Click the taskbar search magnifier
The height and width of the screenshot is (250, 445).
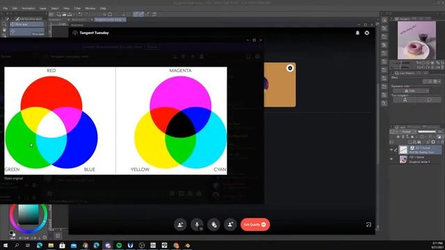pyautogui.click(x=17, y=245)
